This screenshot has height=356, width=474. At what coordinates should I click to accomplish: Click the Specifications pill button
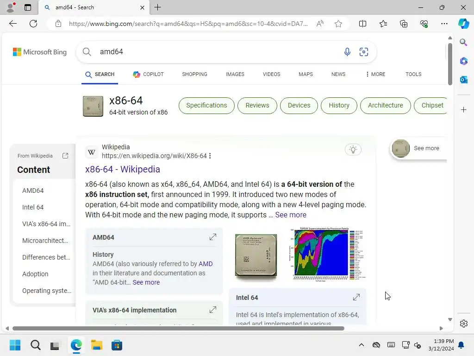[206, 105]
